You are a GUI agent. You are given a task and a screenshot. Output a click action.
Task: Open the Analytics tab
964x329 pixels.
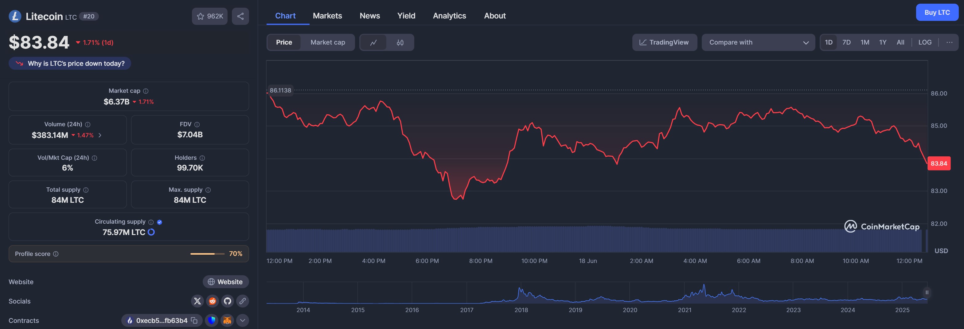coord(449,16)
